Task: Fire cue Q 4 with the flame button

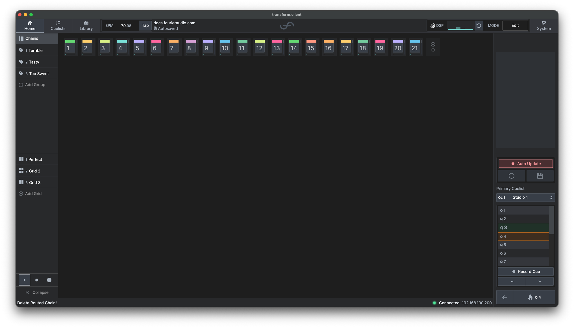Action: point(534,297)
